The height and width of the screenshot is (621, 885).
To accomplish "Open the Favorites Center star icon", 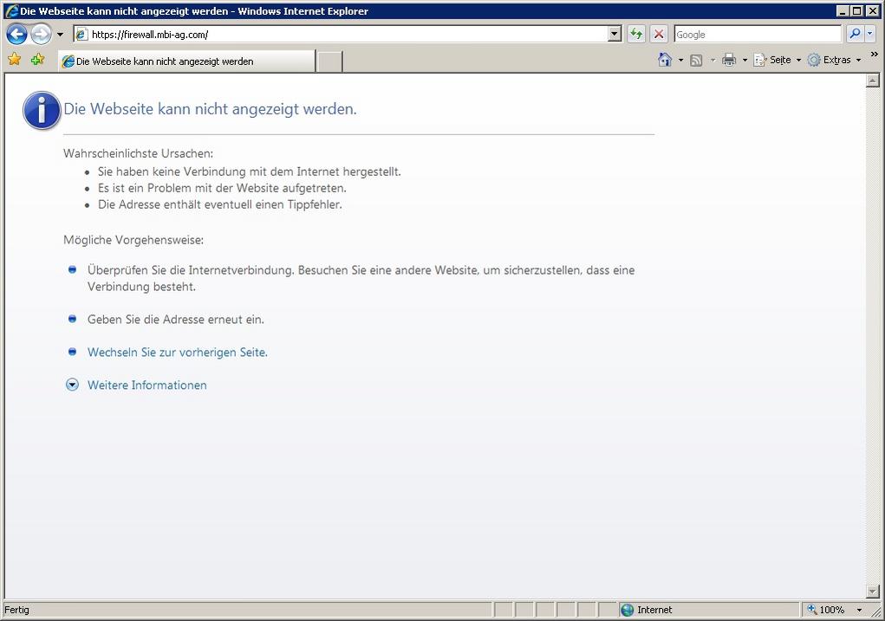I will click(15, 59).
